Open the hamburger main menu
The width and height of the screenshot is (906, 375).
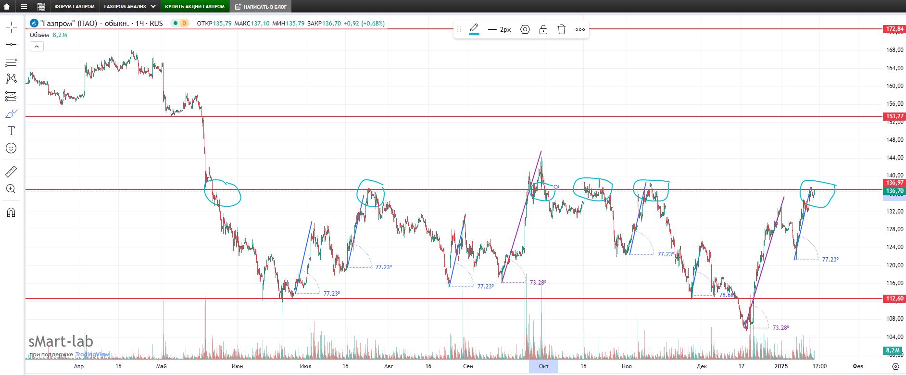(x=24, y=7)
